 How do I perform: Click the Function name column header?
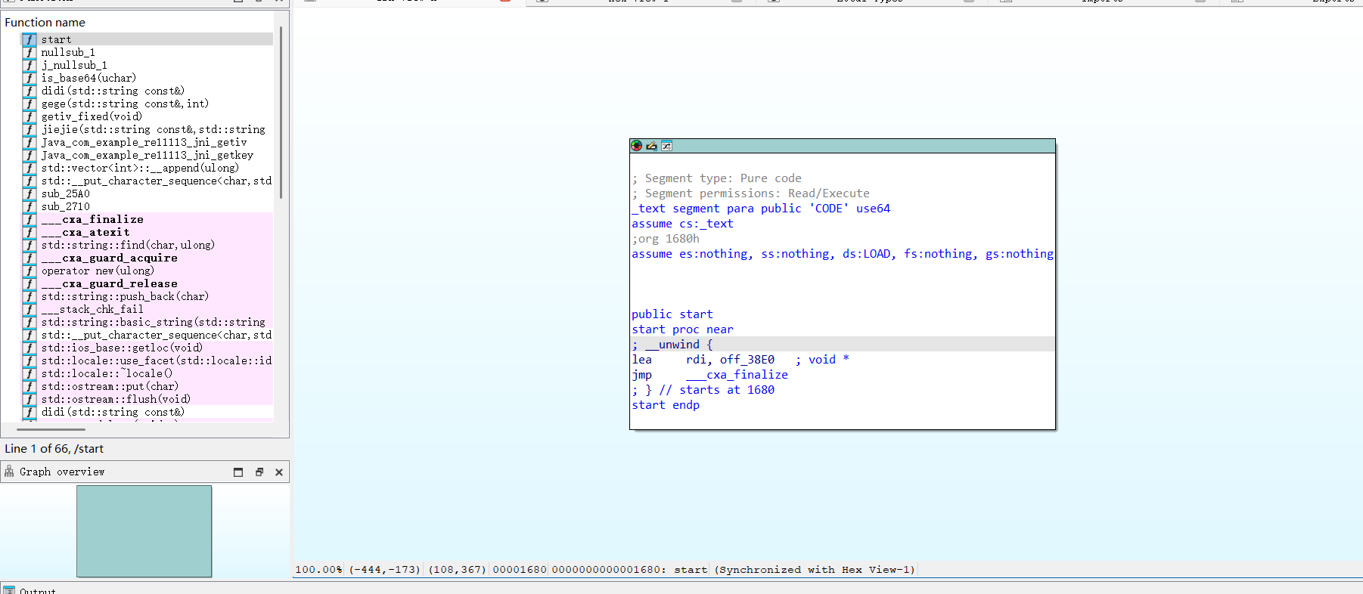[45, 23]
